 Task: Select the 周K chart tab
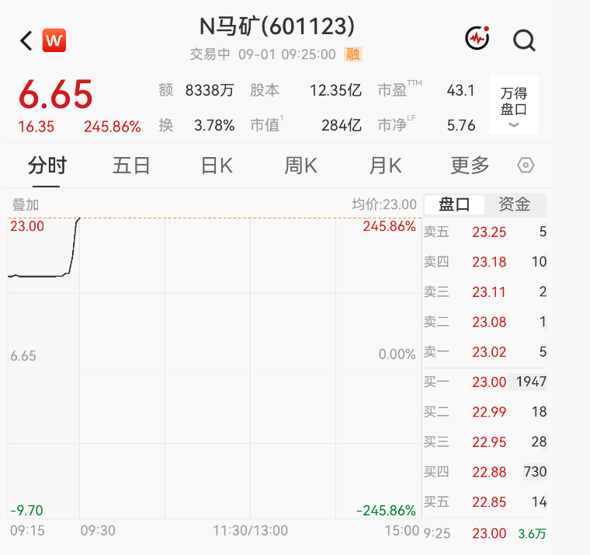point(300,166)
